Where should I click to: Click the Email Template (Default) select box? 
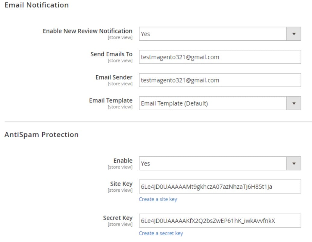click(x=220, y=103)
